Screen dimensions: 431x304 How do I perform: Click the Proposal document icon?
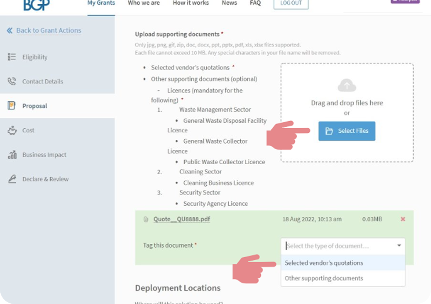(12, 106)
